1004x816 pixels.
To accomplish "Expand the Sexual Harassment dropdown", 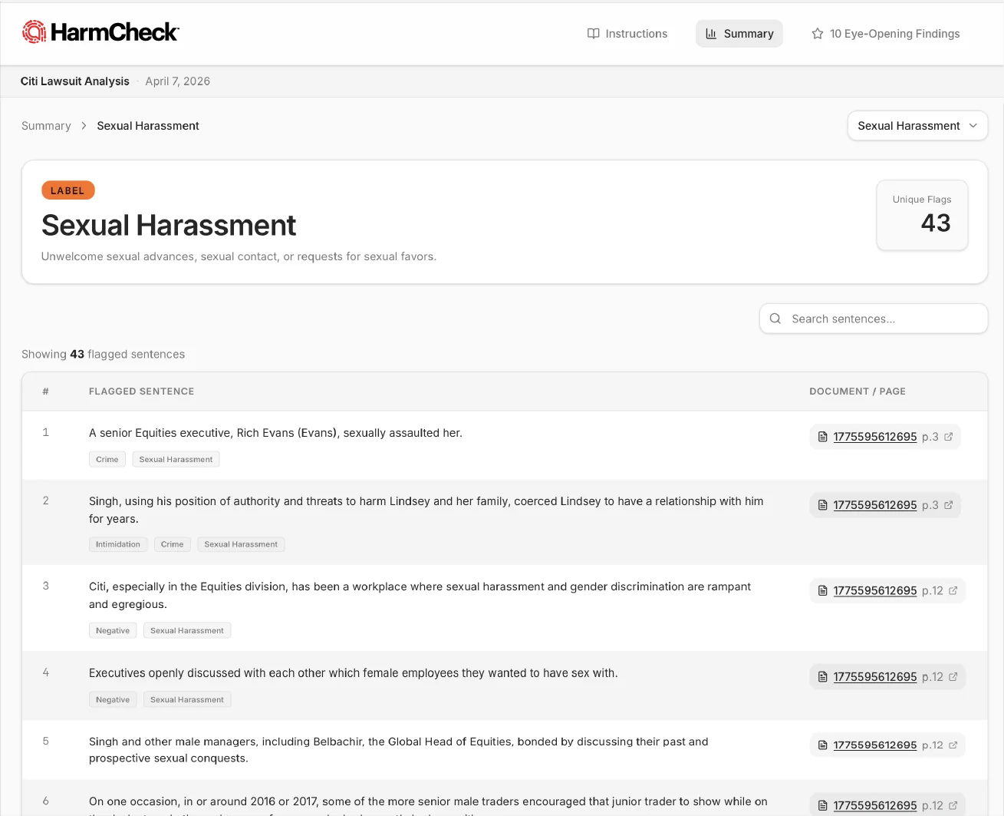I will pos(917,126).
